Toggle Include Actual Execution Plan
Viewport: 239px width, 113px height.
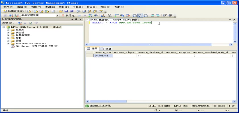pyautogui.click(x=117, y=16)
